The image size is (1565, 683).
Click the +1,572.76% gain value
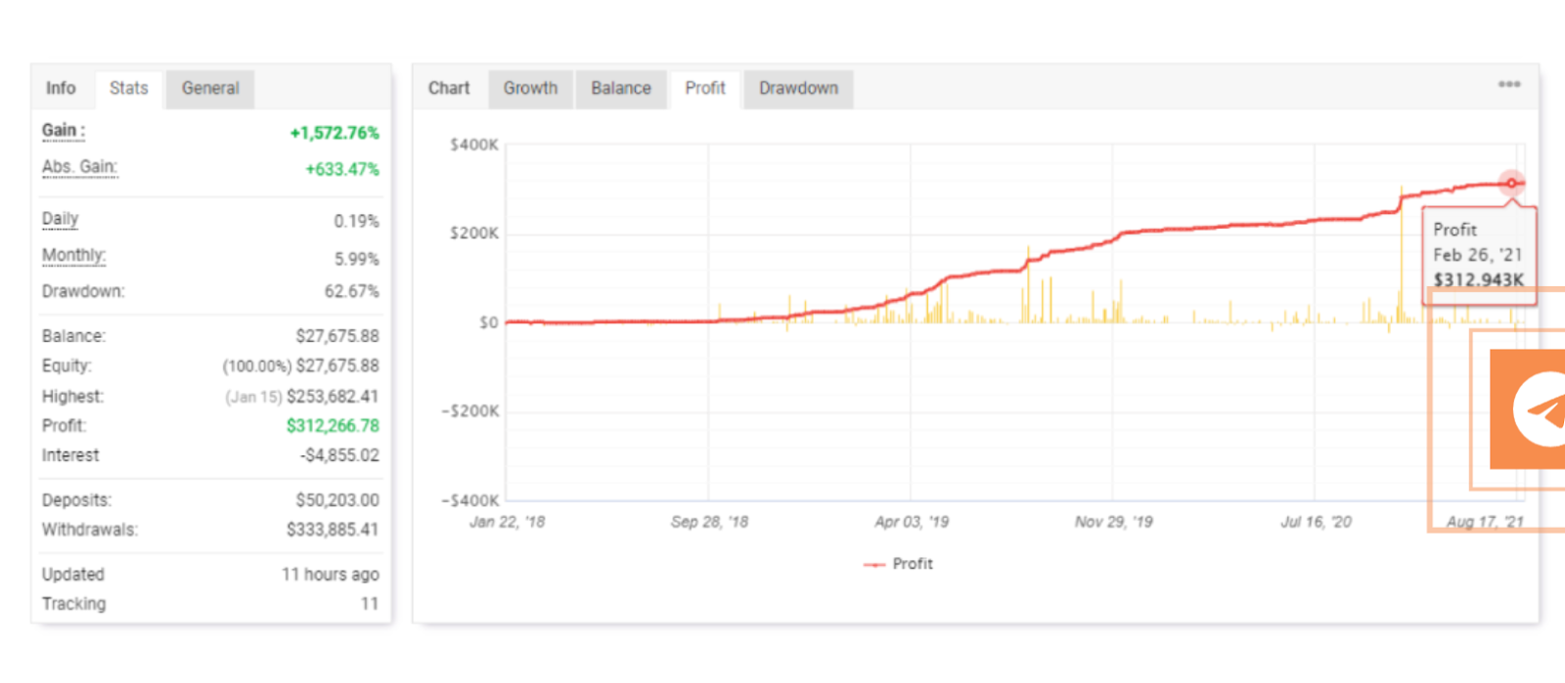(334, 133)
